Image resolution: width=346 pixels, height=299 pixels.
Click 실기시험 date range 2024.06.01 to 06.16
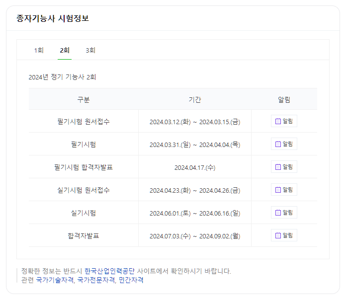pos(195,213)
